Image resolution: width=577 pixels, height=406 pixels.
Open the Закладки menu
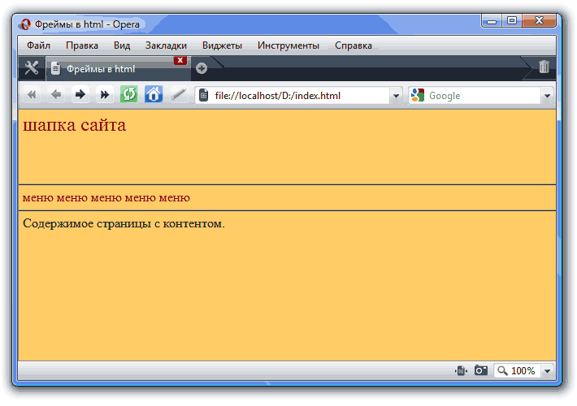166,45
